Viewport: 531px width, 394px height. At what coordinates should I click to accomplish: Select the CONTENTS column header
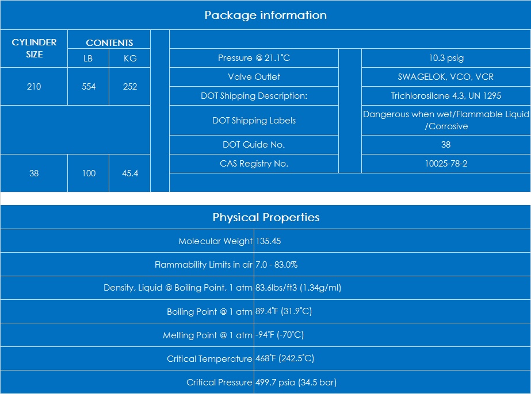point(109,43)
